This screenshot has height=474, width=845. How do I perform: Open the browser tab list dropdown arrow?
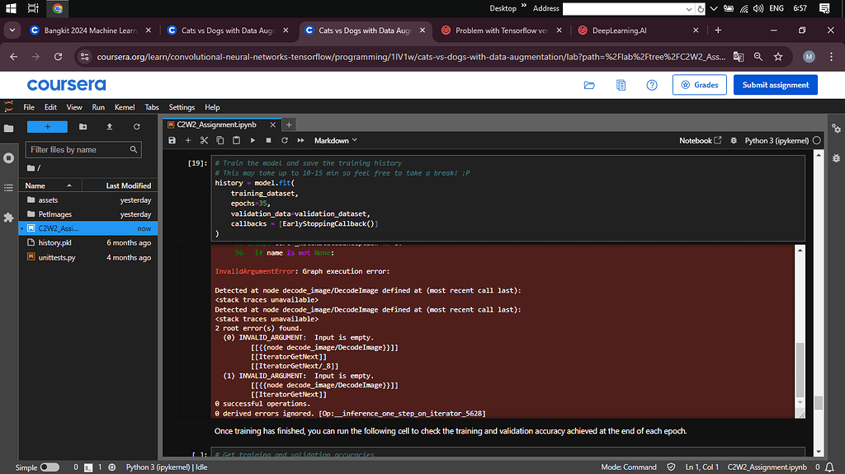12,31
